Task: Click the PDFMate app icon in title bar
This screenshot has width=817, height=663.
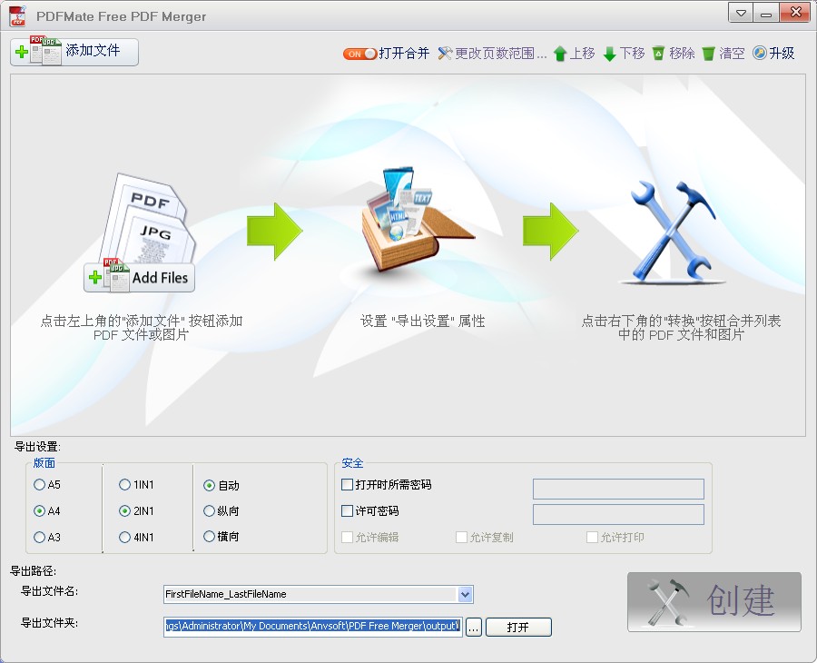Action: (18, 16)
